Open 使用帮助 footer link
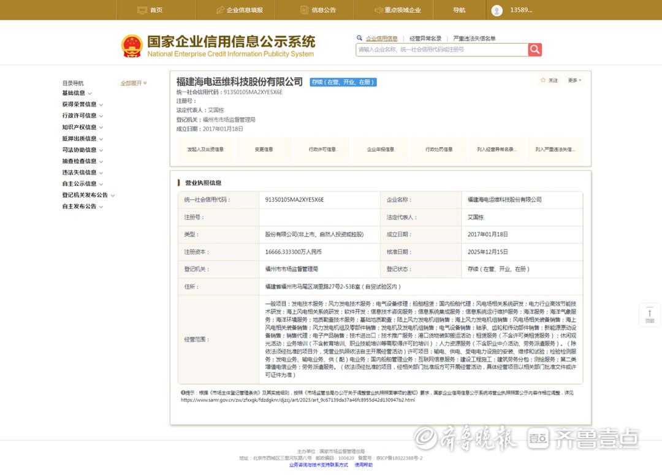This screenshot has height=475, width=662. [x=363, y=465]
